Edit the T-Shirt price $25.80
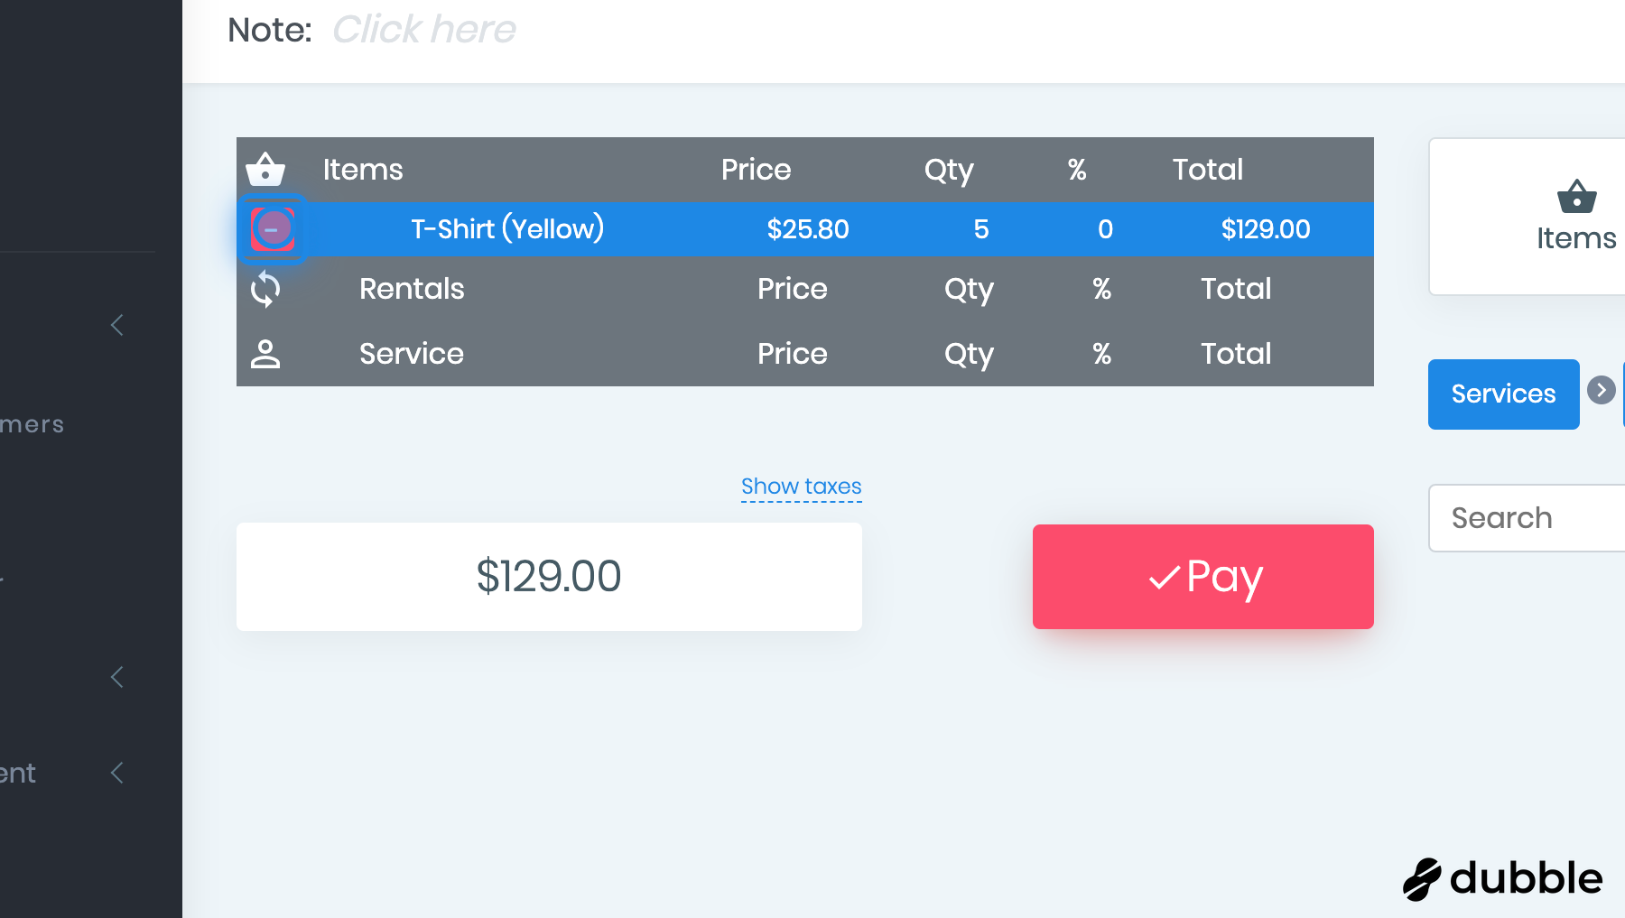1625x918 pixels. [x=808, y=229]
